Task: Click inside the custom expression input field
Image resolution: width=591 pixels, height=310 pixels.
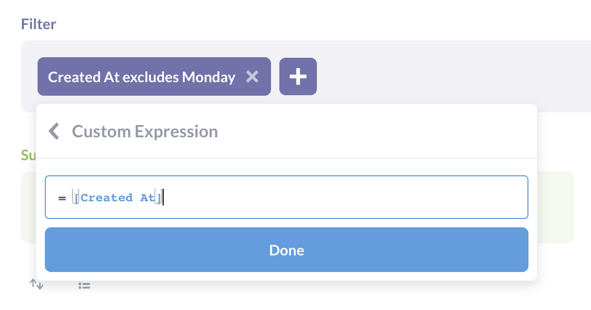Action: pos(313,198)
